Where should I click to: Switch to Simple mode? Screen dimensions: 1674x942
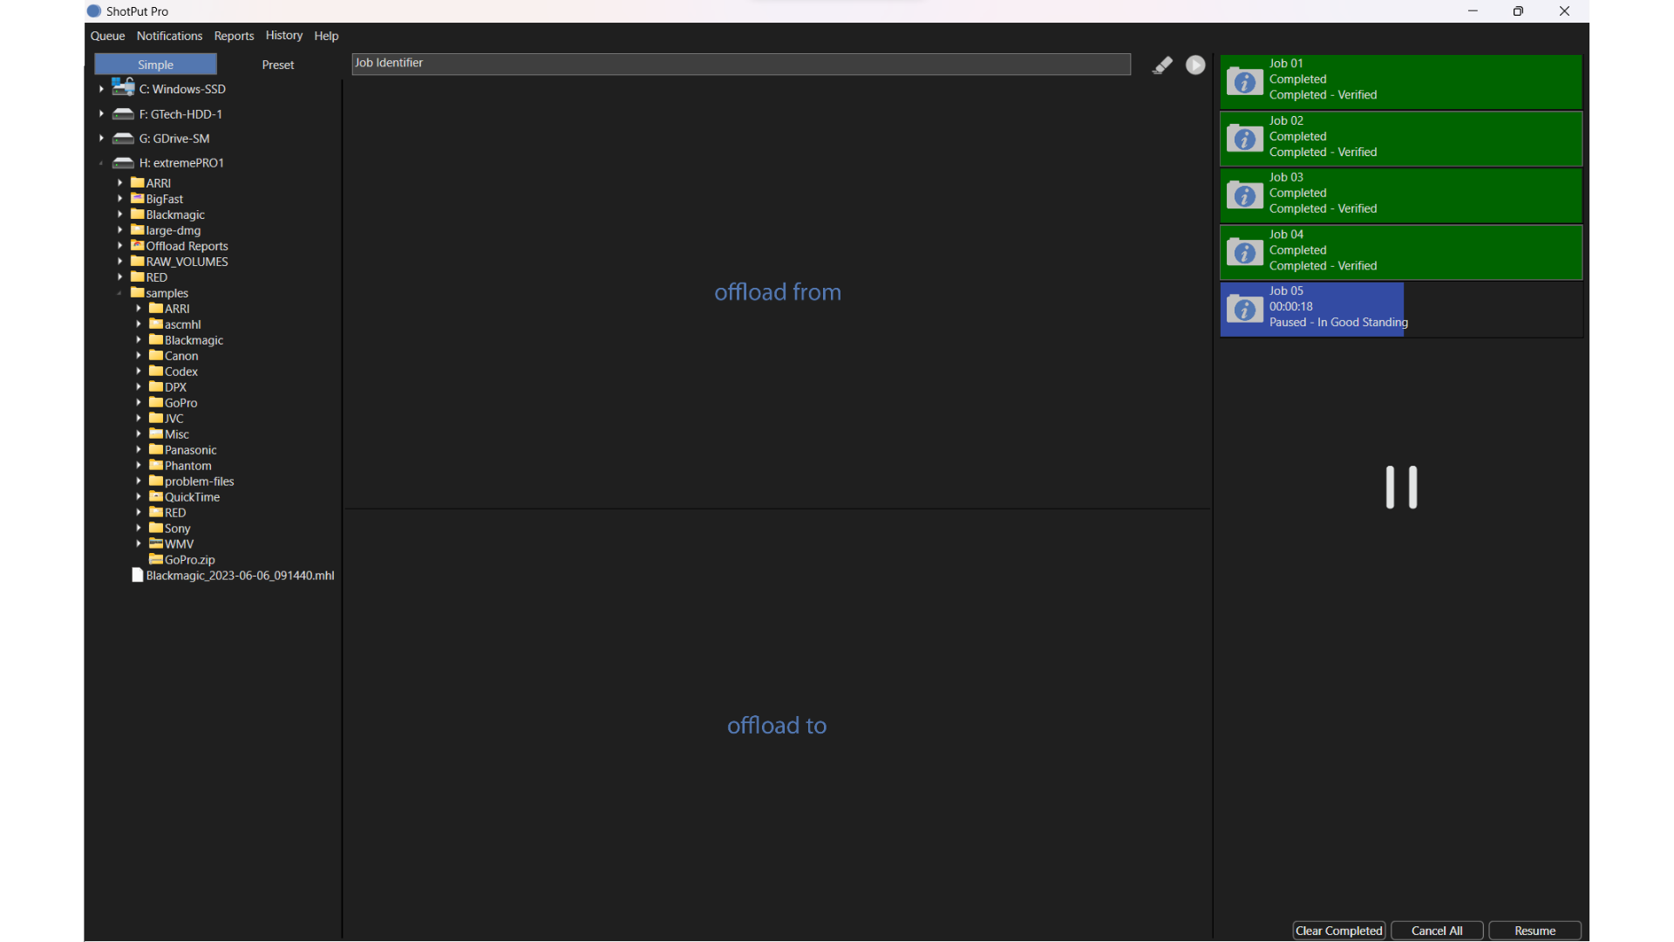(155, 65)
